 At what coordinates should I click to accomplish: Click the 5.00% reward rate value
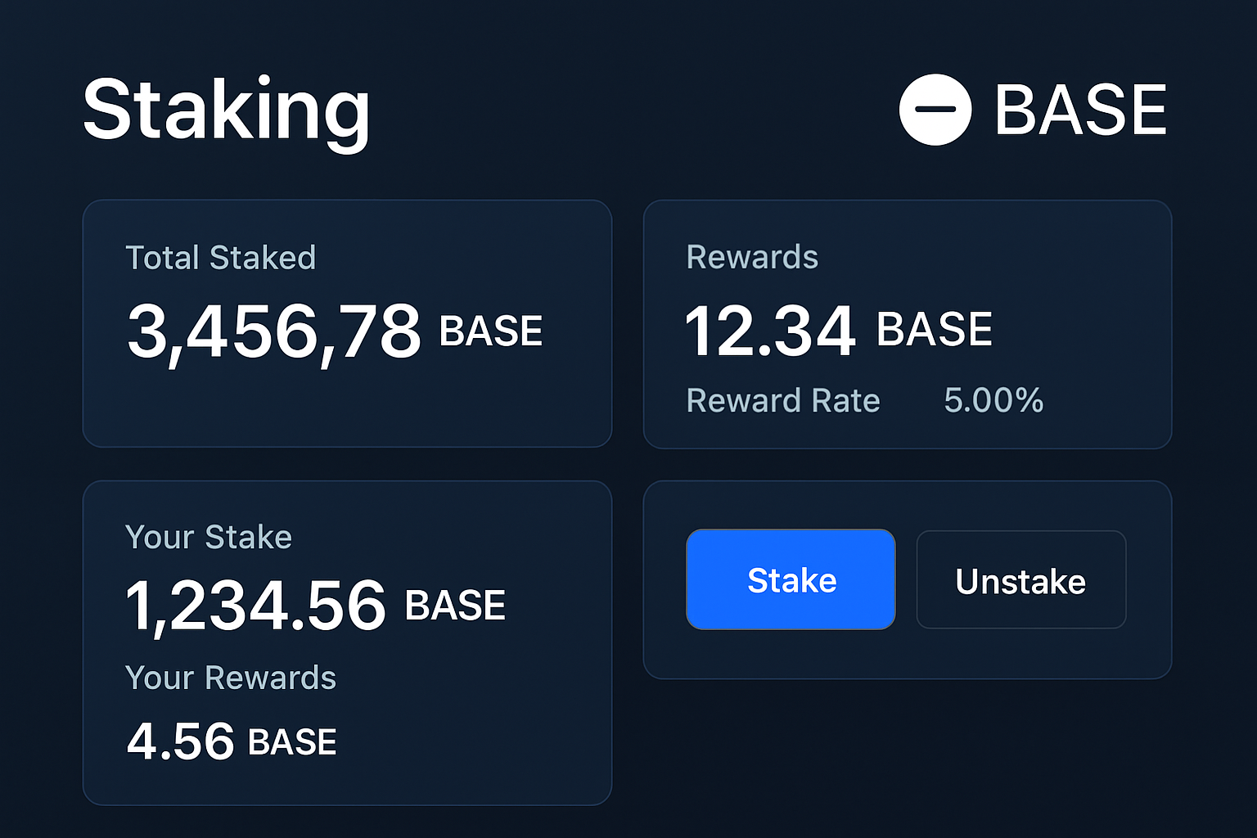(993, 401)
